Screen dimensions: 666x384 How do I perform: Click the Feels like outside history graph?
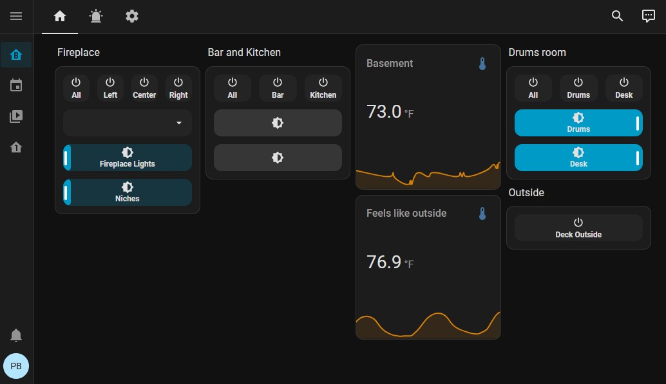click(428, 325)
